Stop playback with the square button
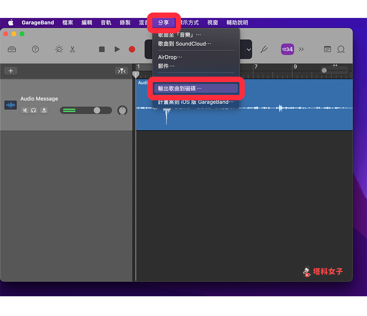This screenshot has height=316, width=367. pos(102,49)
